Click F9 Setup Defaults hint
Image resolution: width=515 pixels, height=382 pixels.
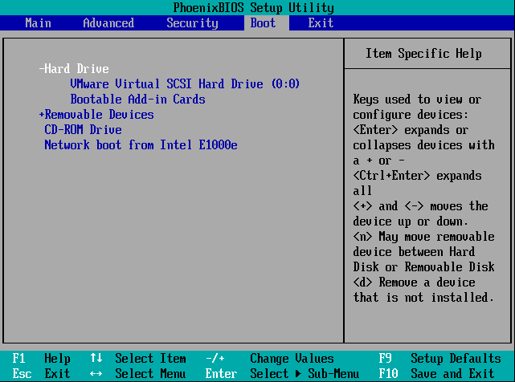click(x=439, y=359)
